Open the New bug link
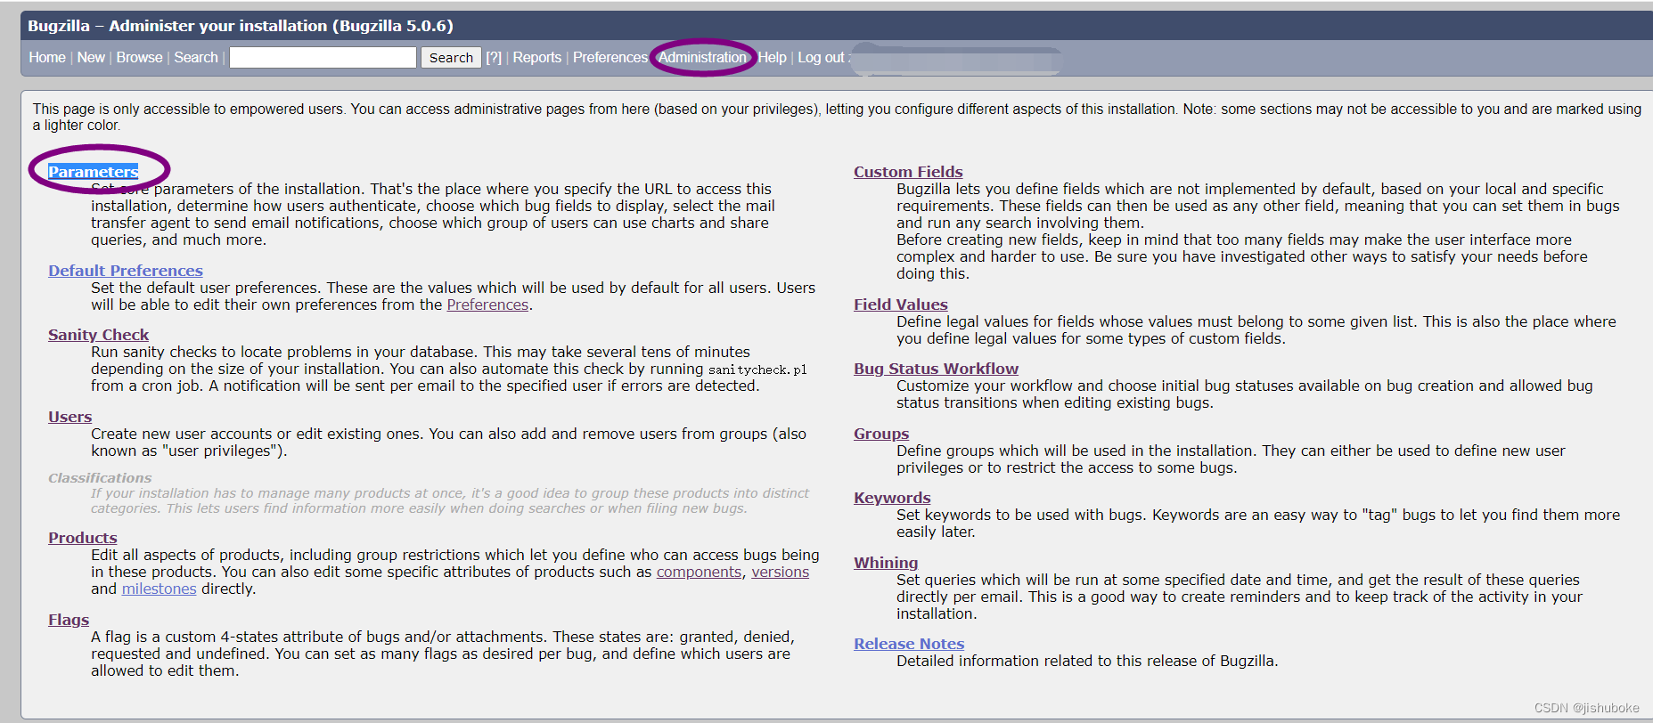Viewport: 1653px width, 723px height. (91, 57)
